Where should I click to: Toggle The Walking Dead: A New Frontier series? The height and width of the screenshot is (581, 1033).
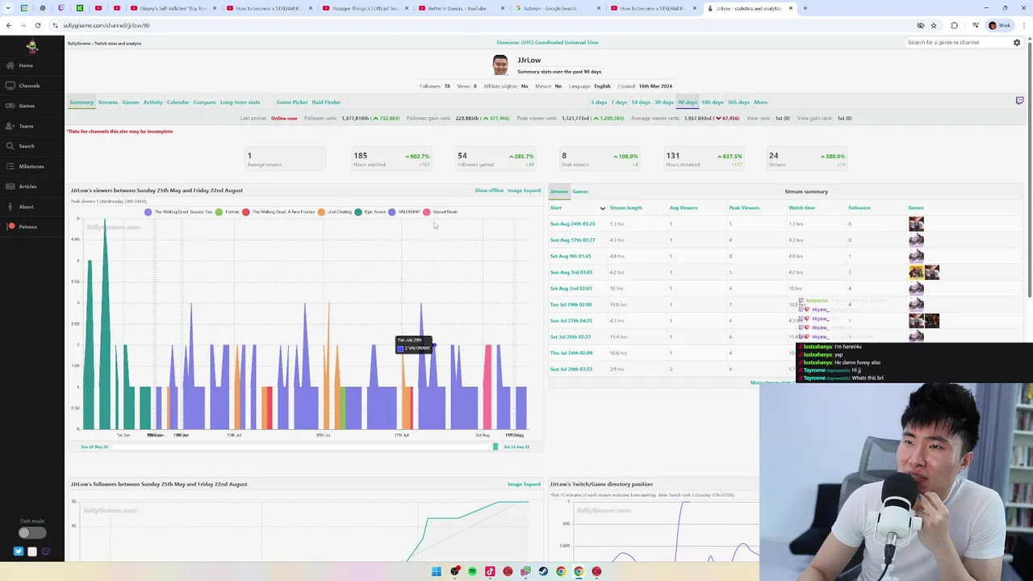(278, 212)
